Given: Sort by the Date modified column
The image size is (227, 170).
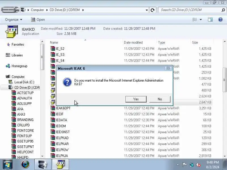Looking at the screenshot, I should pyautogui.click(x=133, y=42).
